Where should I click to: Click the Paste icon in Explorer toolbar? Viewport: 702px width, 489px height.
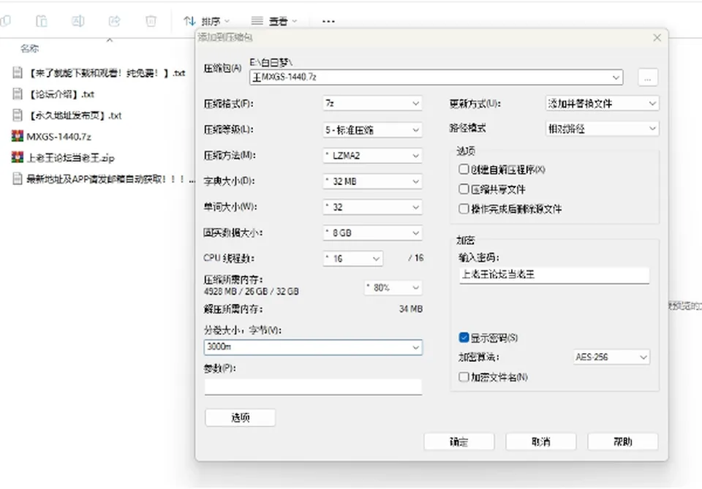click(41, 21)
